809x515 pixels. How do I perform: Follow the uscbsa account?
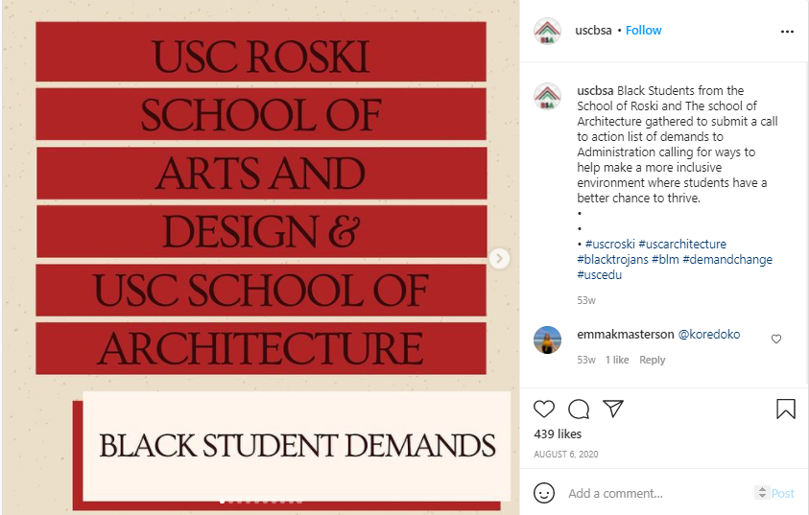coord(644,31)
